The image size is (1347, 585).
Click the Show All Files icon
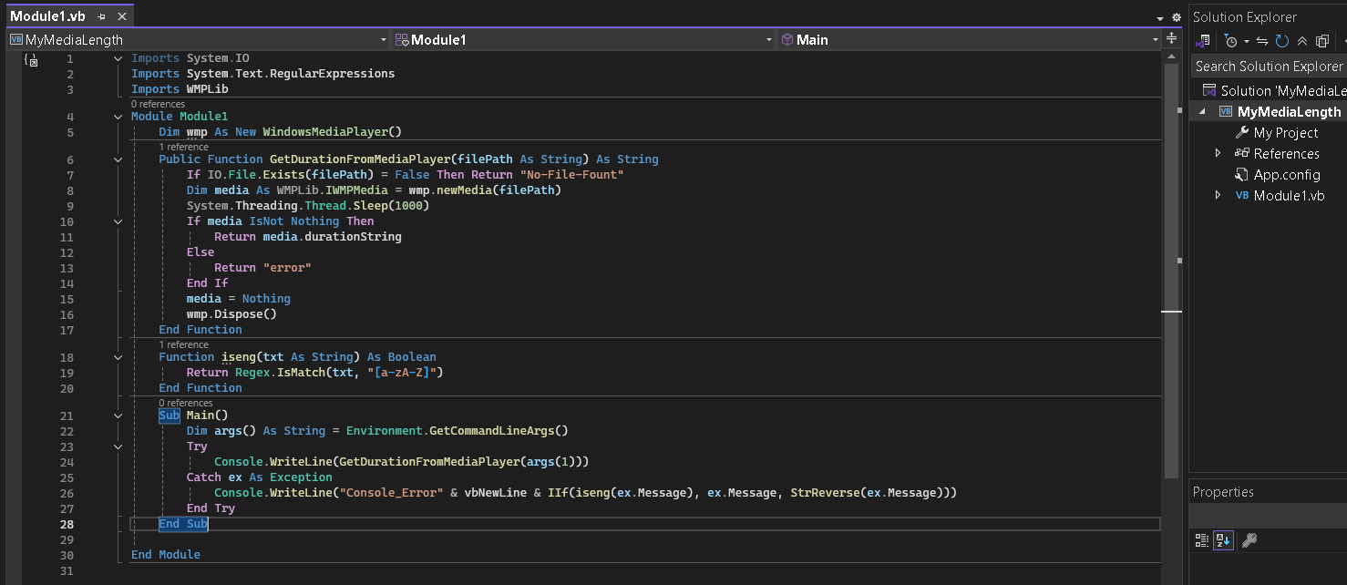pos(1322,41)
